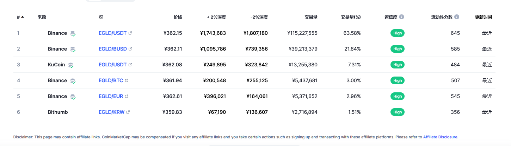
Task: Open the Affiliate Disclosure link
Action: [x=440, y=137]
